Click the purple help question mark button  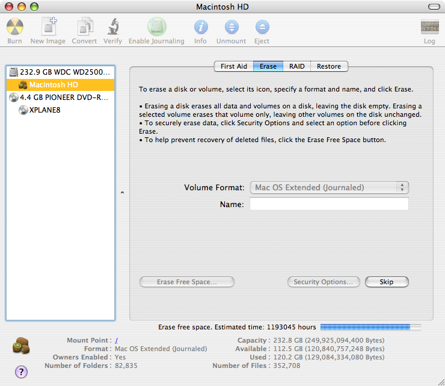pos(21,372)
